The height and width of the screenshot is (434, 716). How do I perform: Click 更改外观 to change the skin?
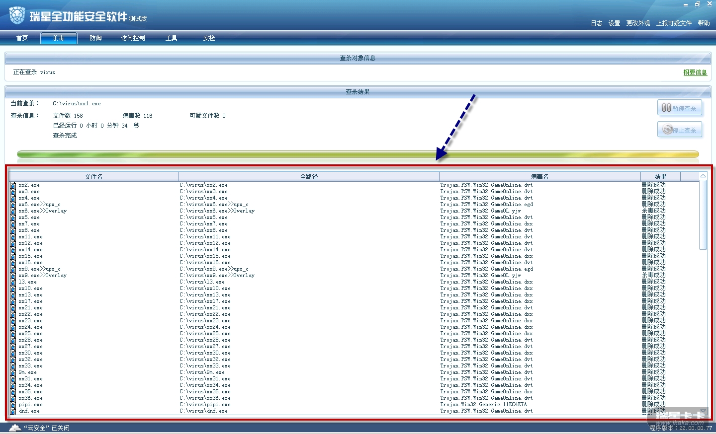pos(638,23)
